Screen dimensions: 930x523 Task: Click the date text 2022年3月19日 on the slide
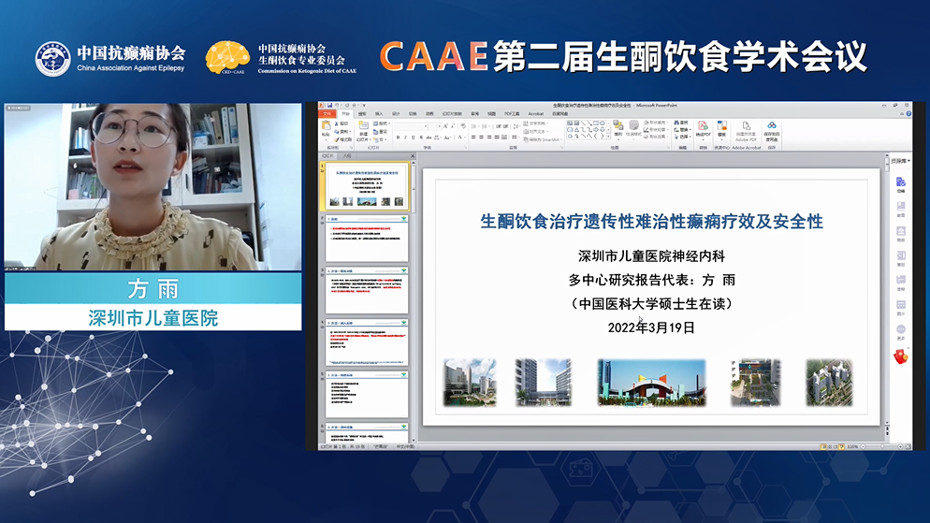point(651,327)
